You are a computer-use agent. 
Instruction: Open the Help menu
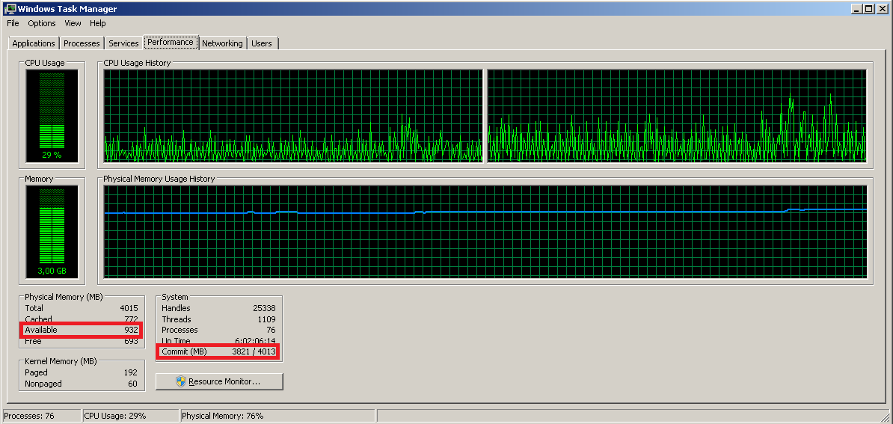[98, 23]
